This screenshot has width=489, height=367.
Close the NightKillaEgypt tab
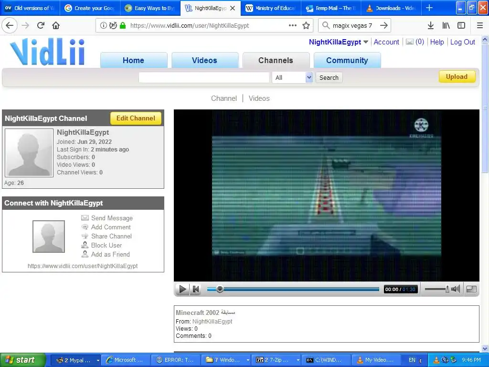click(233, 8)
